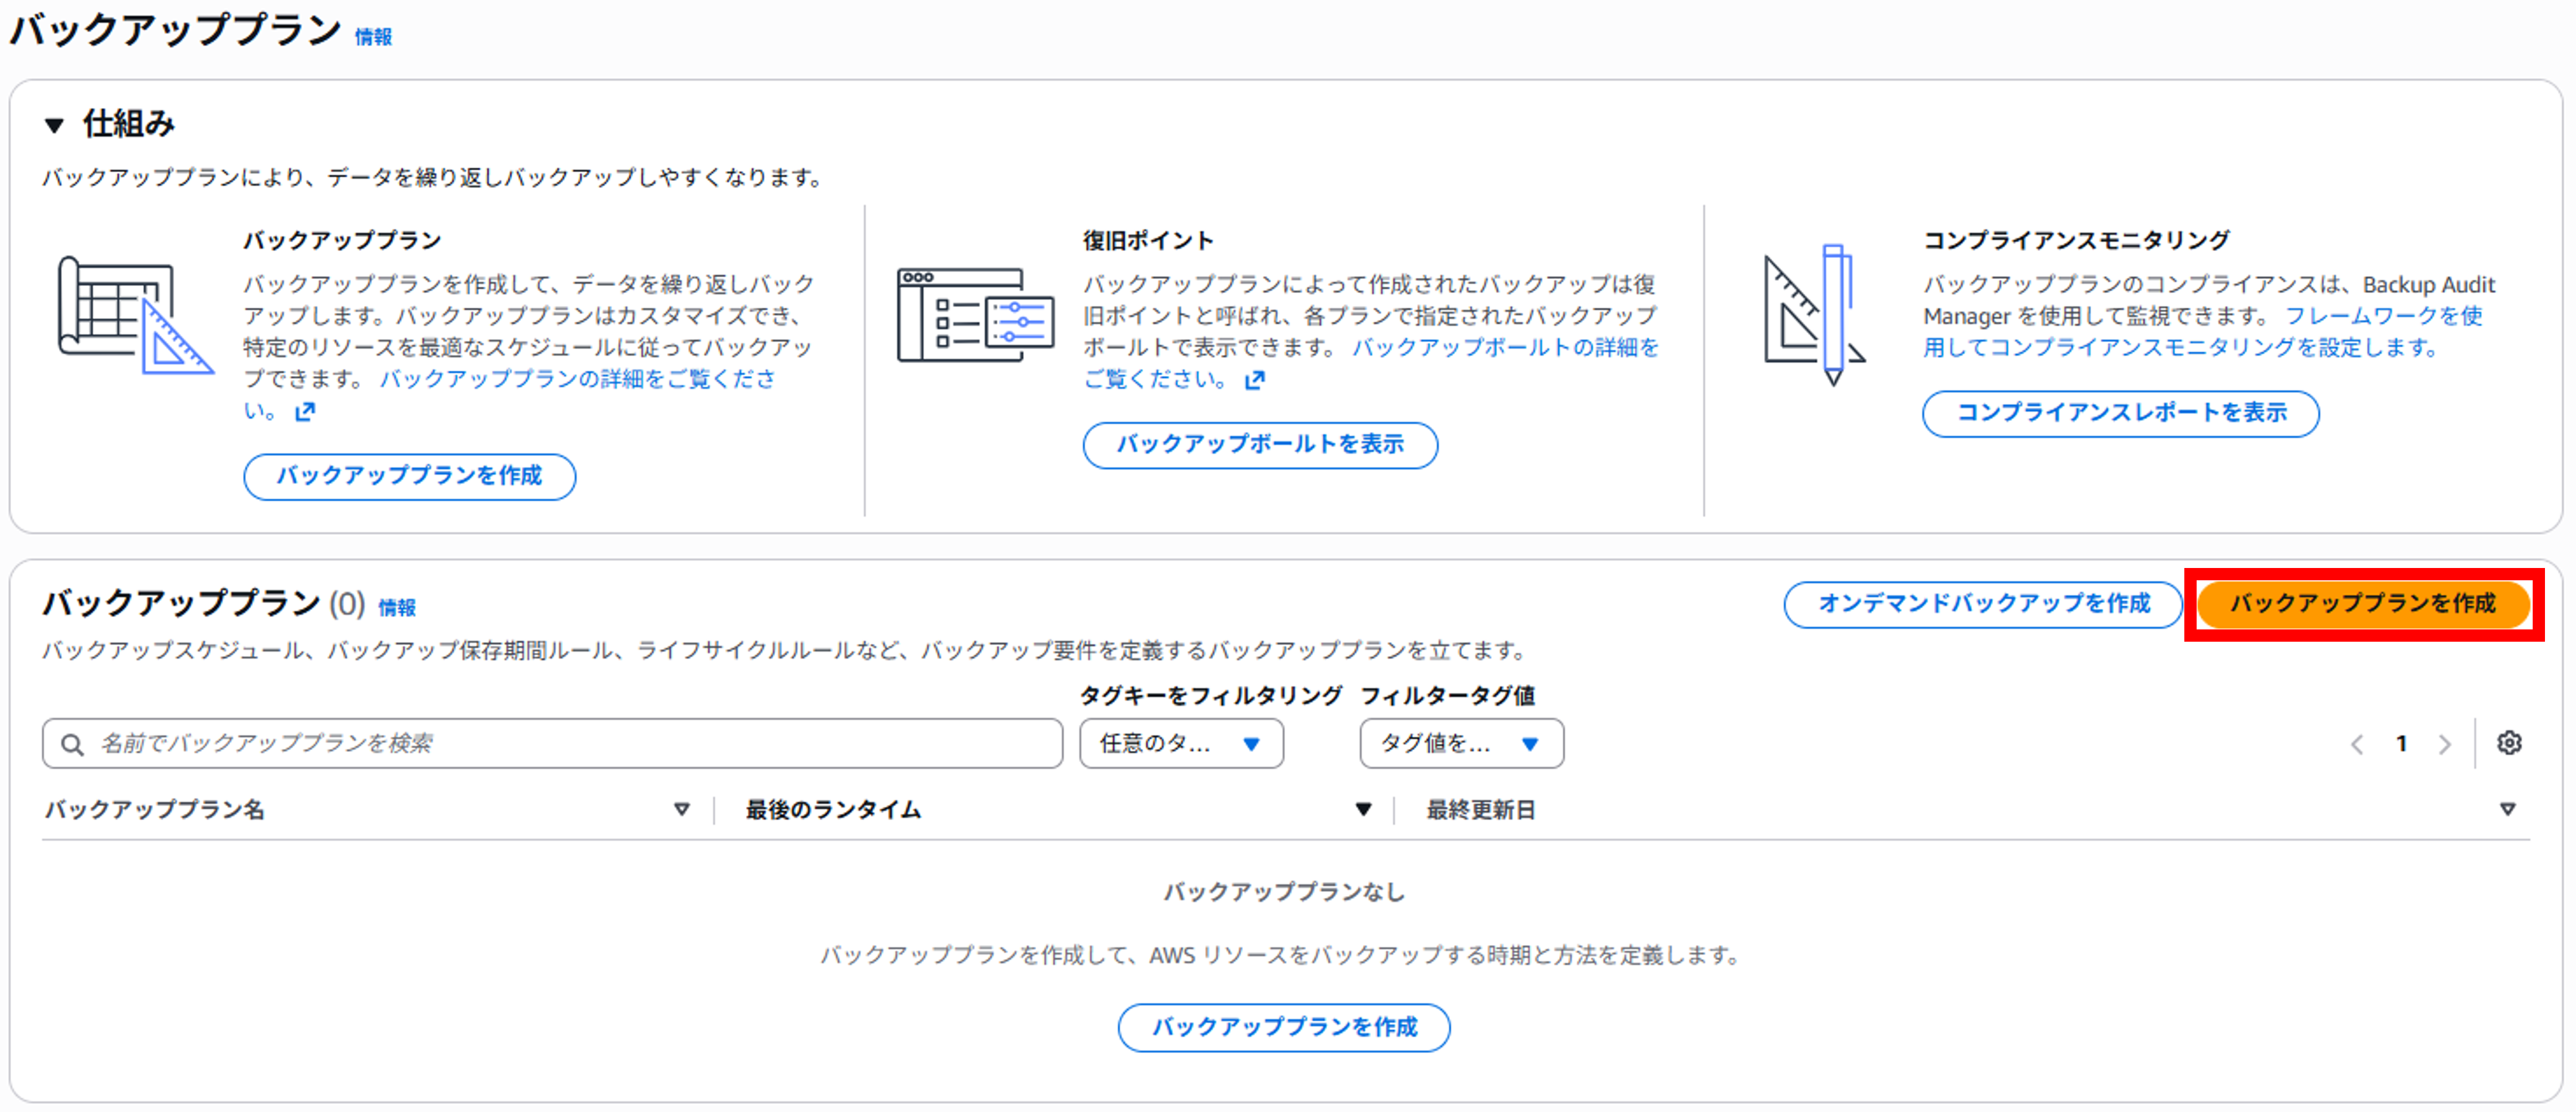The image size is (2576, 1112).
Task: Click external link icon after vault details link
Action: pos(1255,380)
